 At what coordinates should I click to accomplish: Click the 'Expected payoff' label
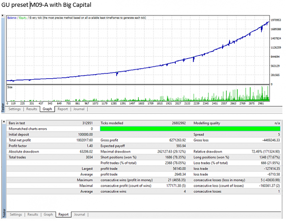pos(113,146)
